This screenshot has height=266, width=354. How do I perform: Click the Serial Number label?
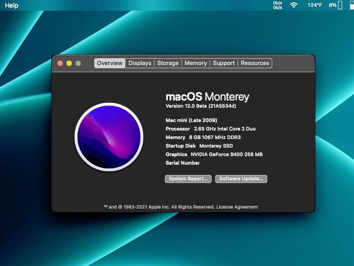pos(182,163)
